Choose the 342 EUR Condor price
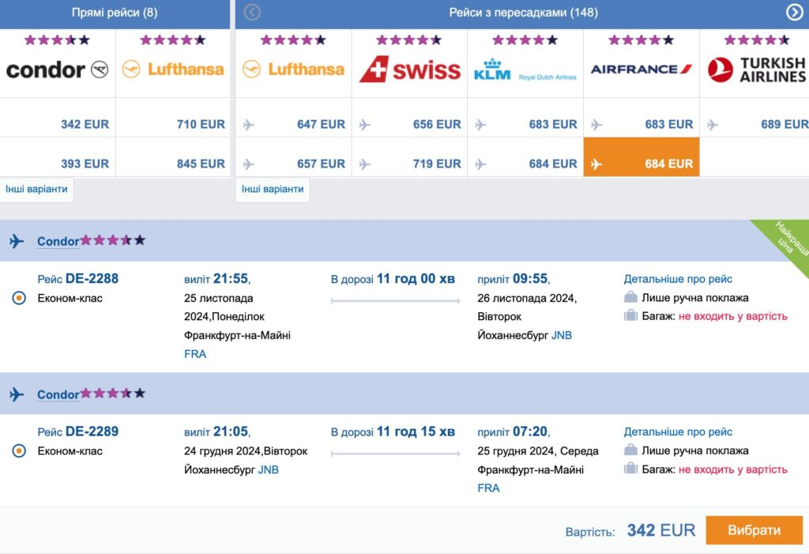Image resolution: width=809 pixels, height=554 pixels. click(85, 124)
